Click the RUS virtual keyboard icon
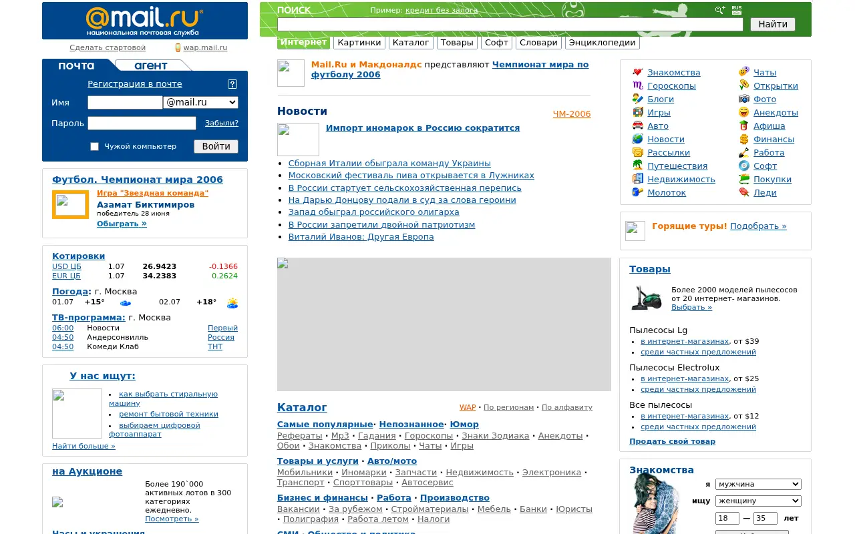The width and height of the screenshot is (855, 534). [x=736, y=10]
